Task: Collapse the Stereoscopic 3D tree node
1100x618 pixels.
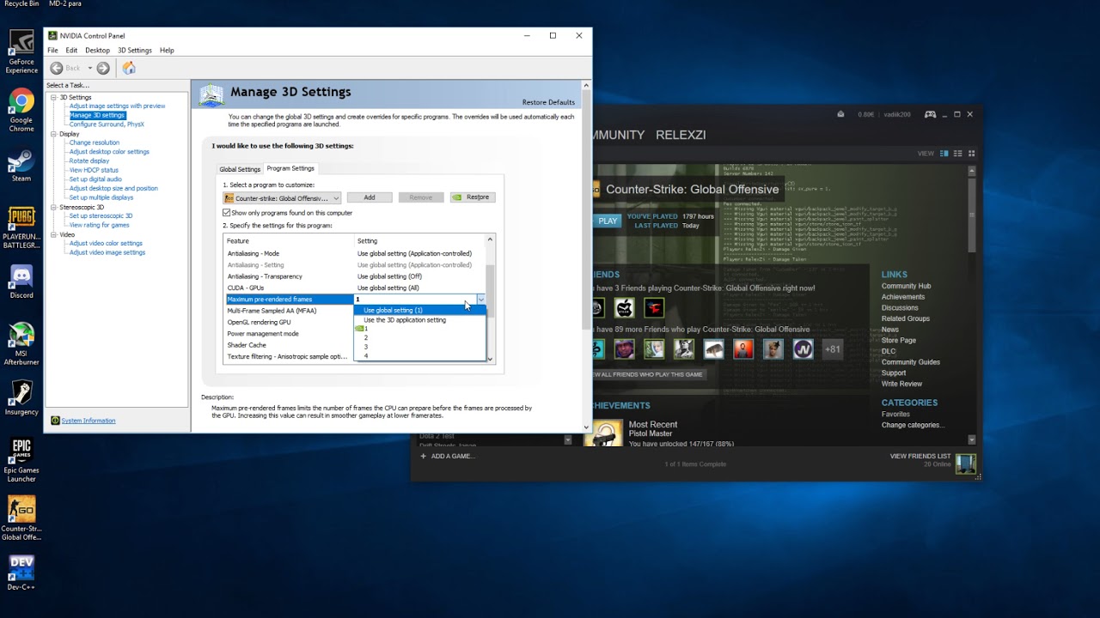Action: 53,207
